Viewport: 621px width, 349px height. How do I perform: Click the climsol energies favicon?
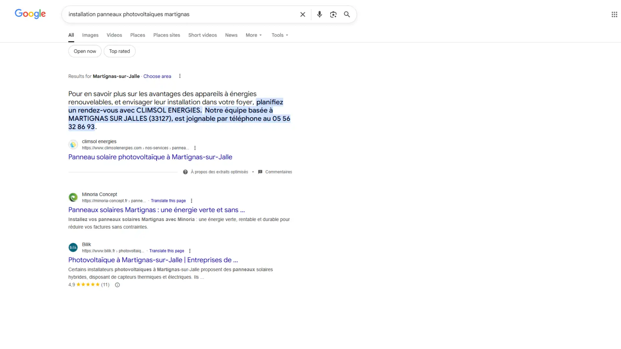(x=73, y=144)
